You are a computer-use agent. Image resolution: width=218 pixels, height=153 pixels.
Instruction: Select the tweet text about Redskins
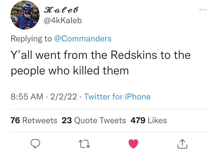(100, 63)
